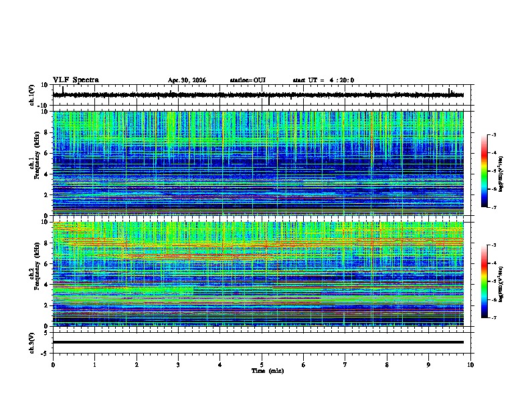Click the 0 minute tick on time axis
The height and width of the screenshot is (409, 530).
coord(53,365)
